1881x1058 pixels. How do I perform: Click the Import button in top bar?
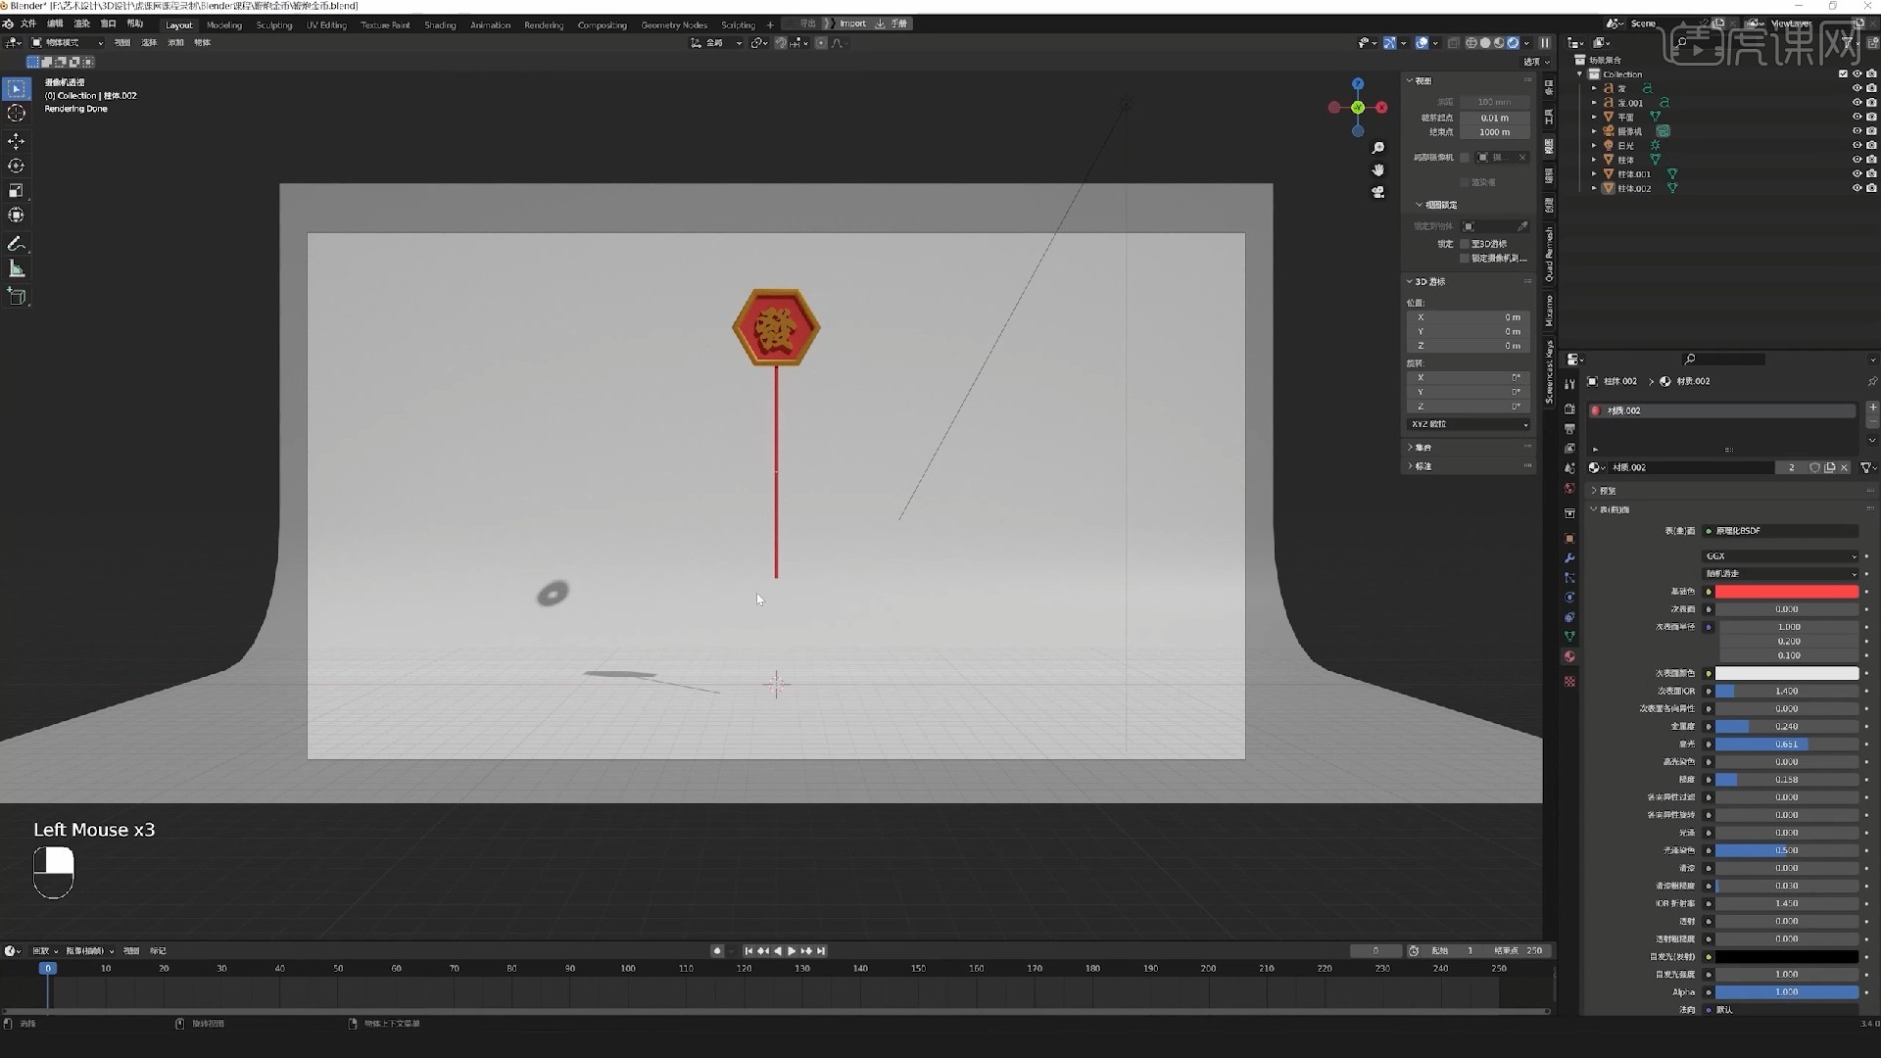pyautogui.click(x=852, y=24)
